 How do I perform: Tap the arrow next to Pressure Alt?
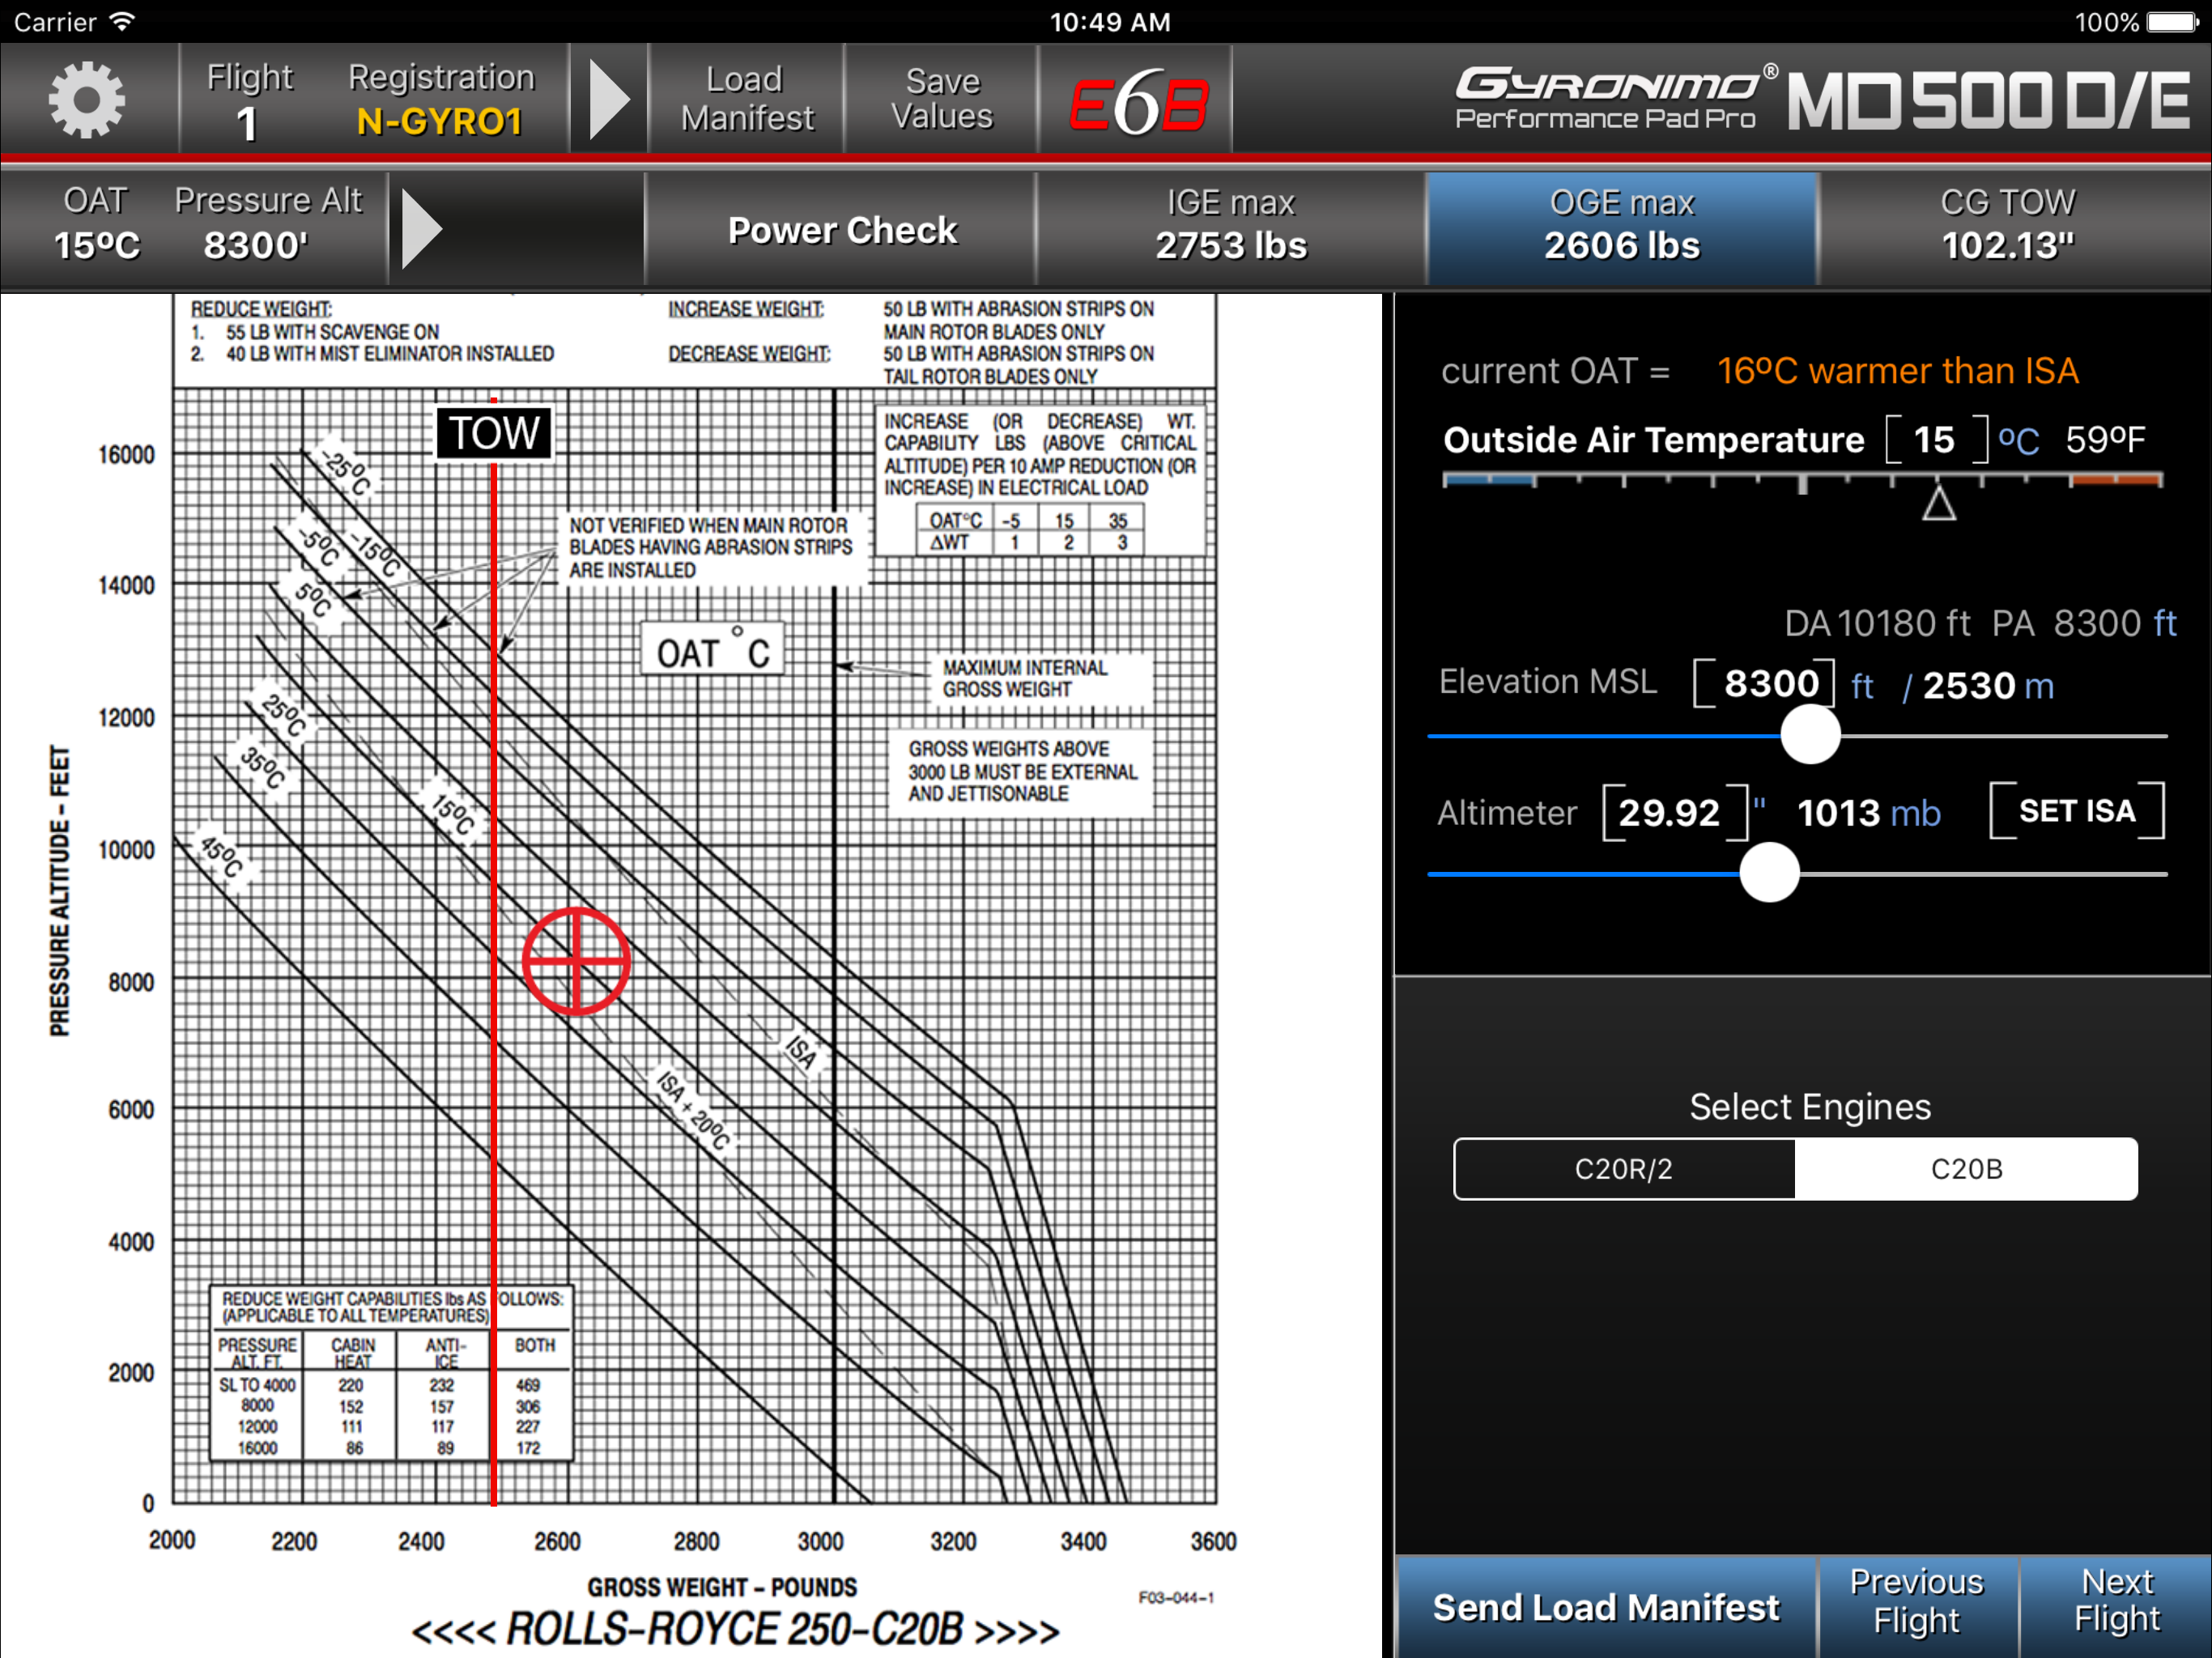tap(421, 229)
